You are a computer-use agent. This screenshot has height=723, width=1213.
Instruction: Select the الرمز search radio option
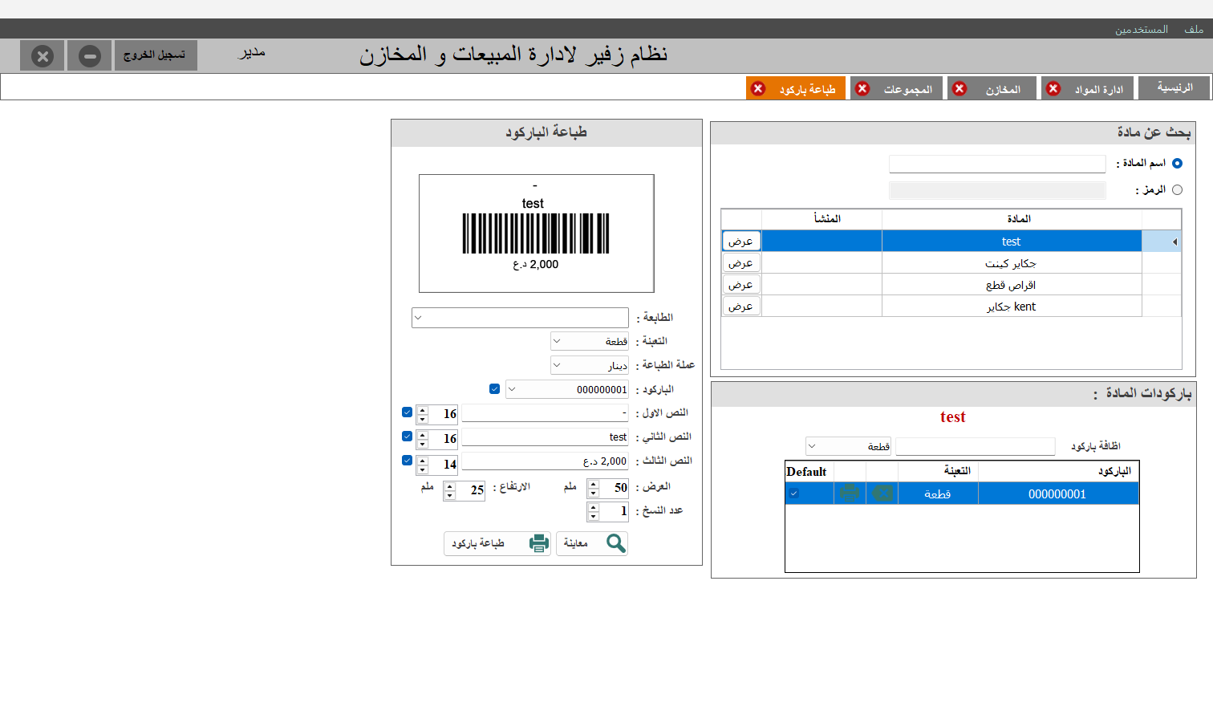(x=1177, y=190)
